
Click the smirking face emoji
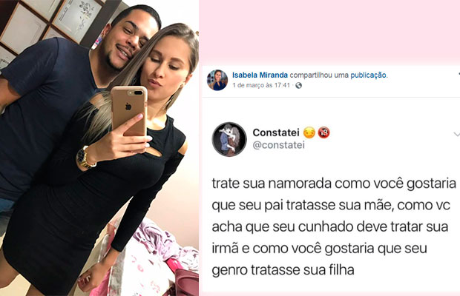pos(309,132)
